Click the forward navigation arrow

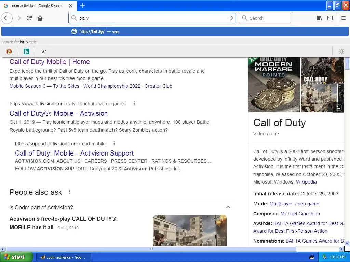click(18, 18)
